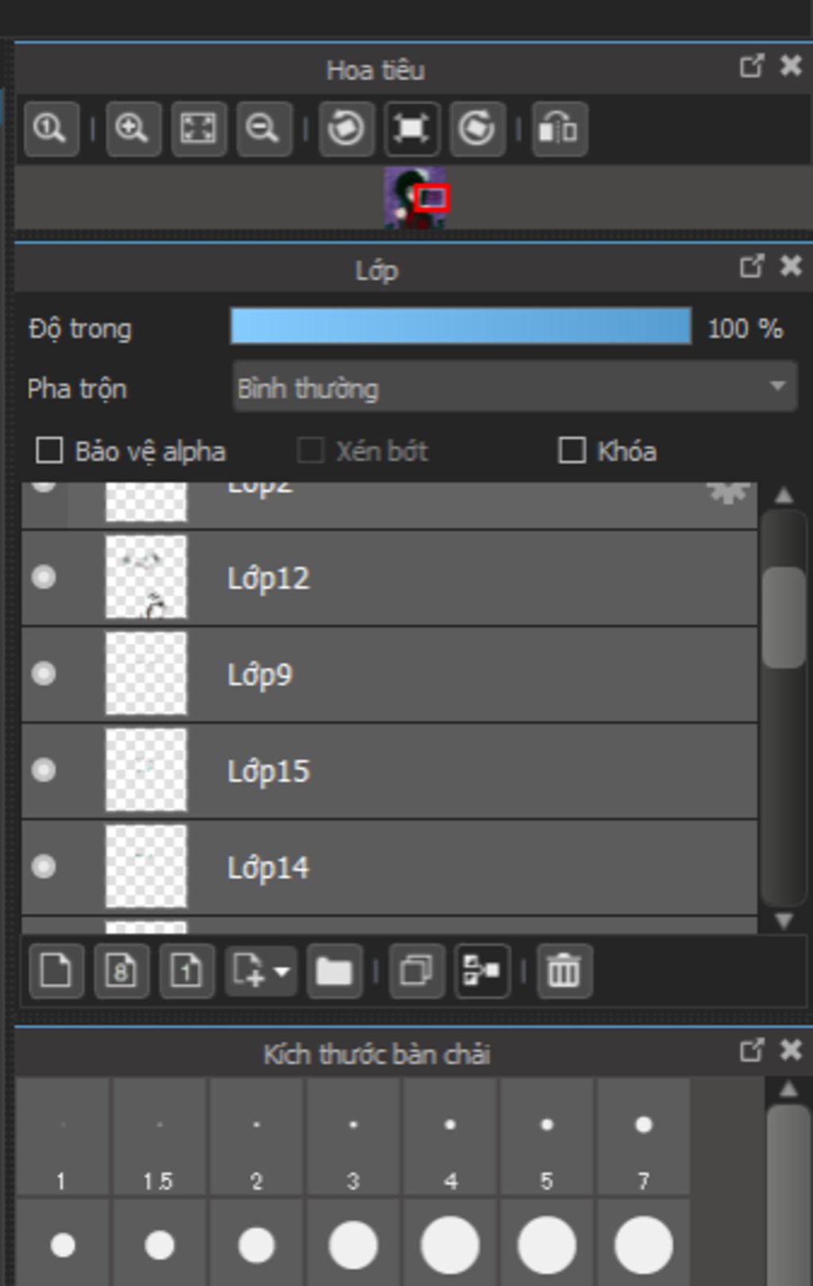Adjust the Độ trong opacity slider
The height and width of the screenshot is (1286, 813).
tap(460, 327)
